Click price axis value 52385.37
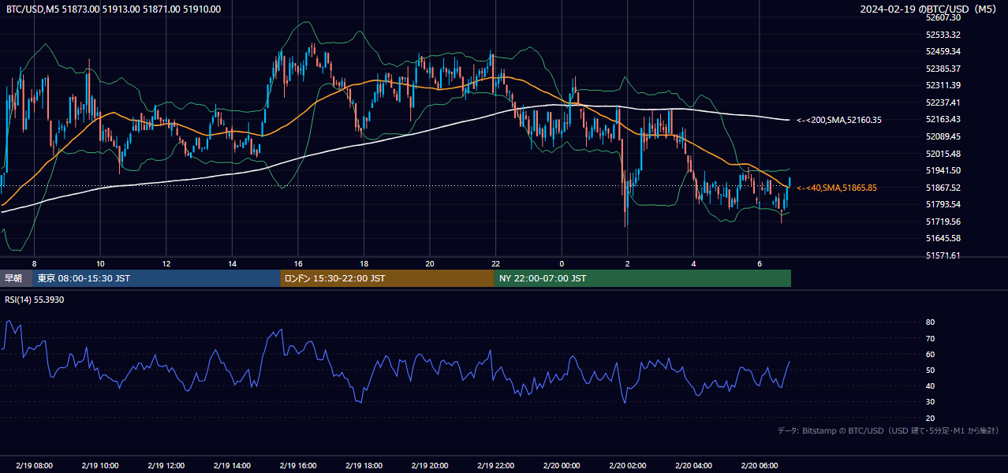 tap(943, 69)
